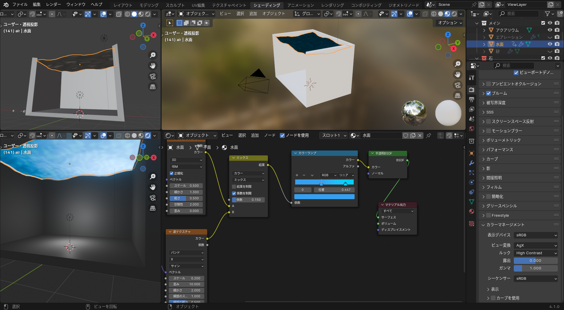The width and height of the screenshot is (564, 310).
Task: Open シーケンサー sRGB dropdown
Action: click(x=536, y=279)
